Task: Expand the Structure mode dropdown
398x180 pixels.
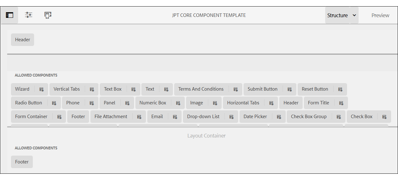Action: pos(354,15)
